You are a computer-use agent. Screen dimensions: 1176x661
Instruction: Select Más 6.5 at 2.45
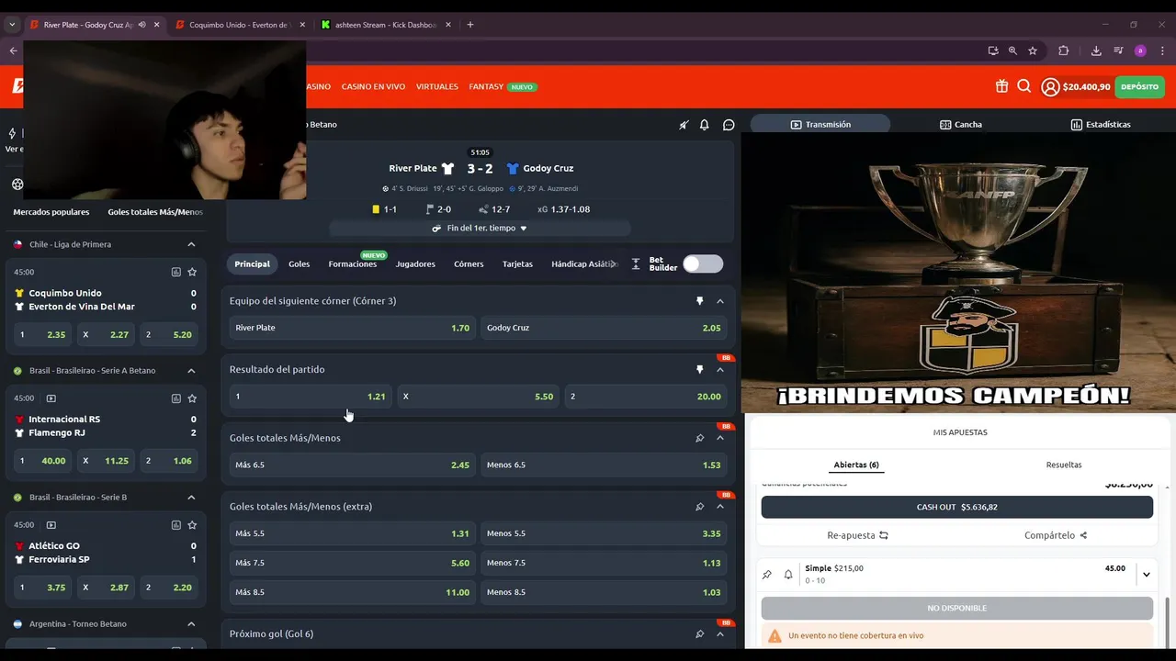[x=352, y=465]
